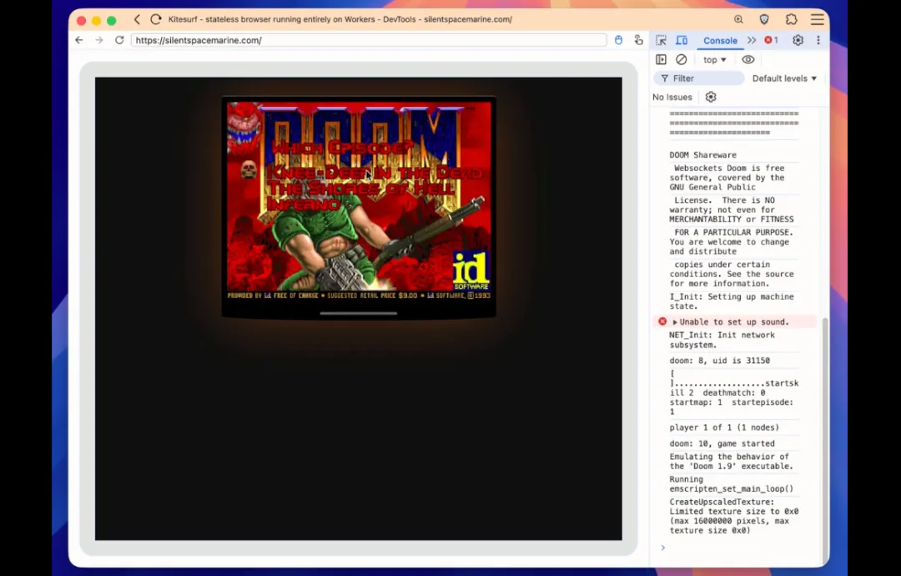The width and height of the screenshot is (901, 576).
Task: Click the Emulating Doom 1.9 executable line
Action: point(731,461)
